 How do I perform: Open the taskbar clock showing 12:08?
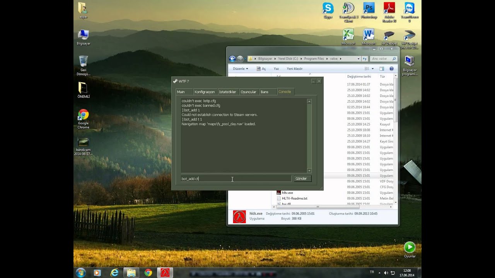point(407,273)
